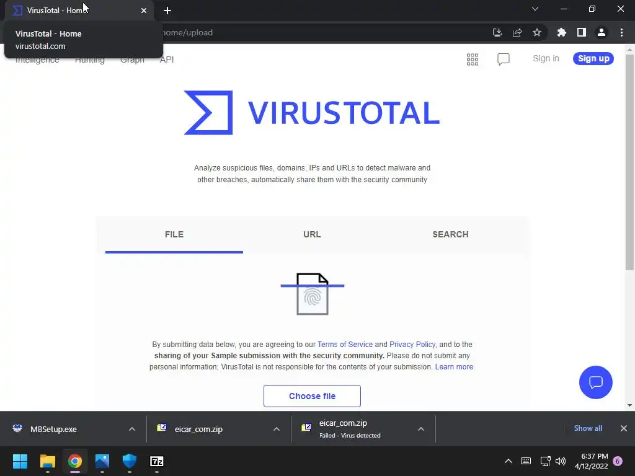The height and width of the screenshot is (476, 635).
Task: Open the Windows Start menu
Action: [20, 461]
